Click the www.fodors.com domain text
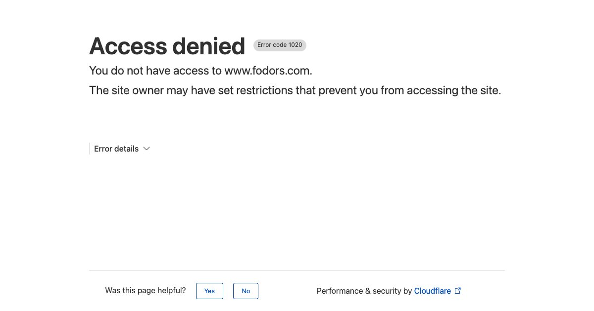Image resolution: width=594 pixels, height=311 pixels. coord(268,71)
